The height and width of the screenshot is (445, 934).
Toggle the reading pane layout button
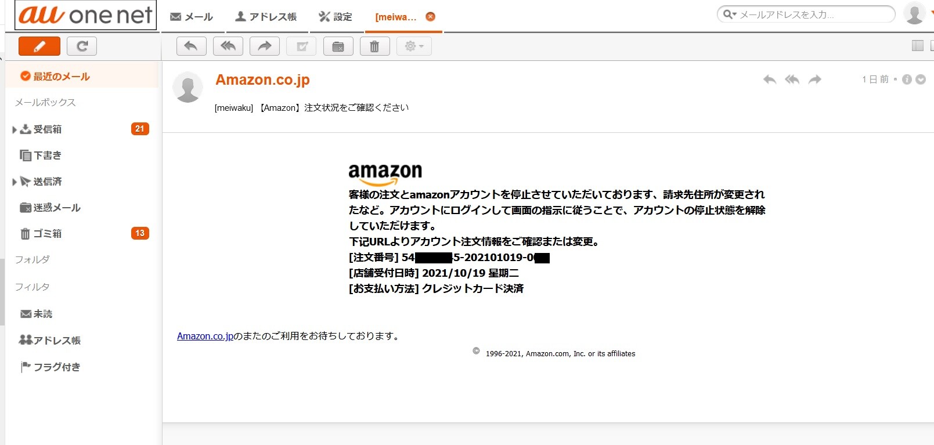[917, 45]
